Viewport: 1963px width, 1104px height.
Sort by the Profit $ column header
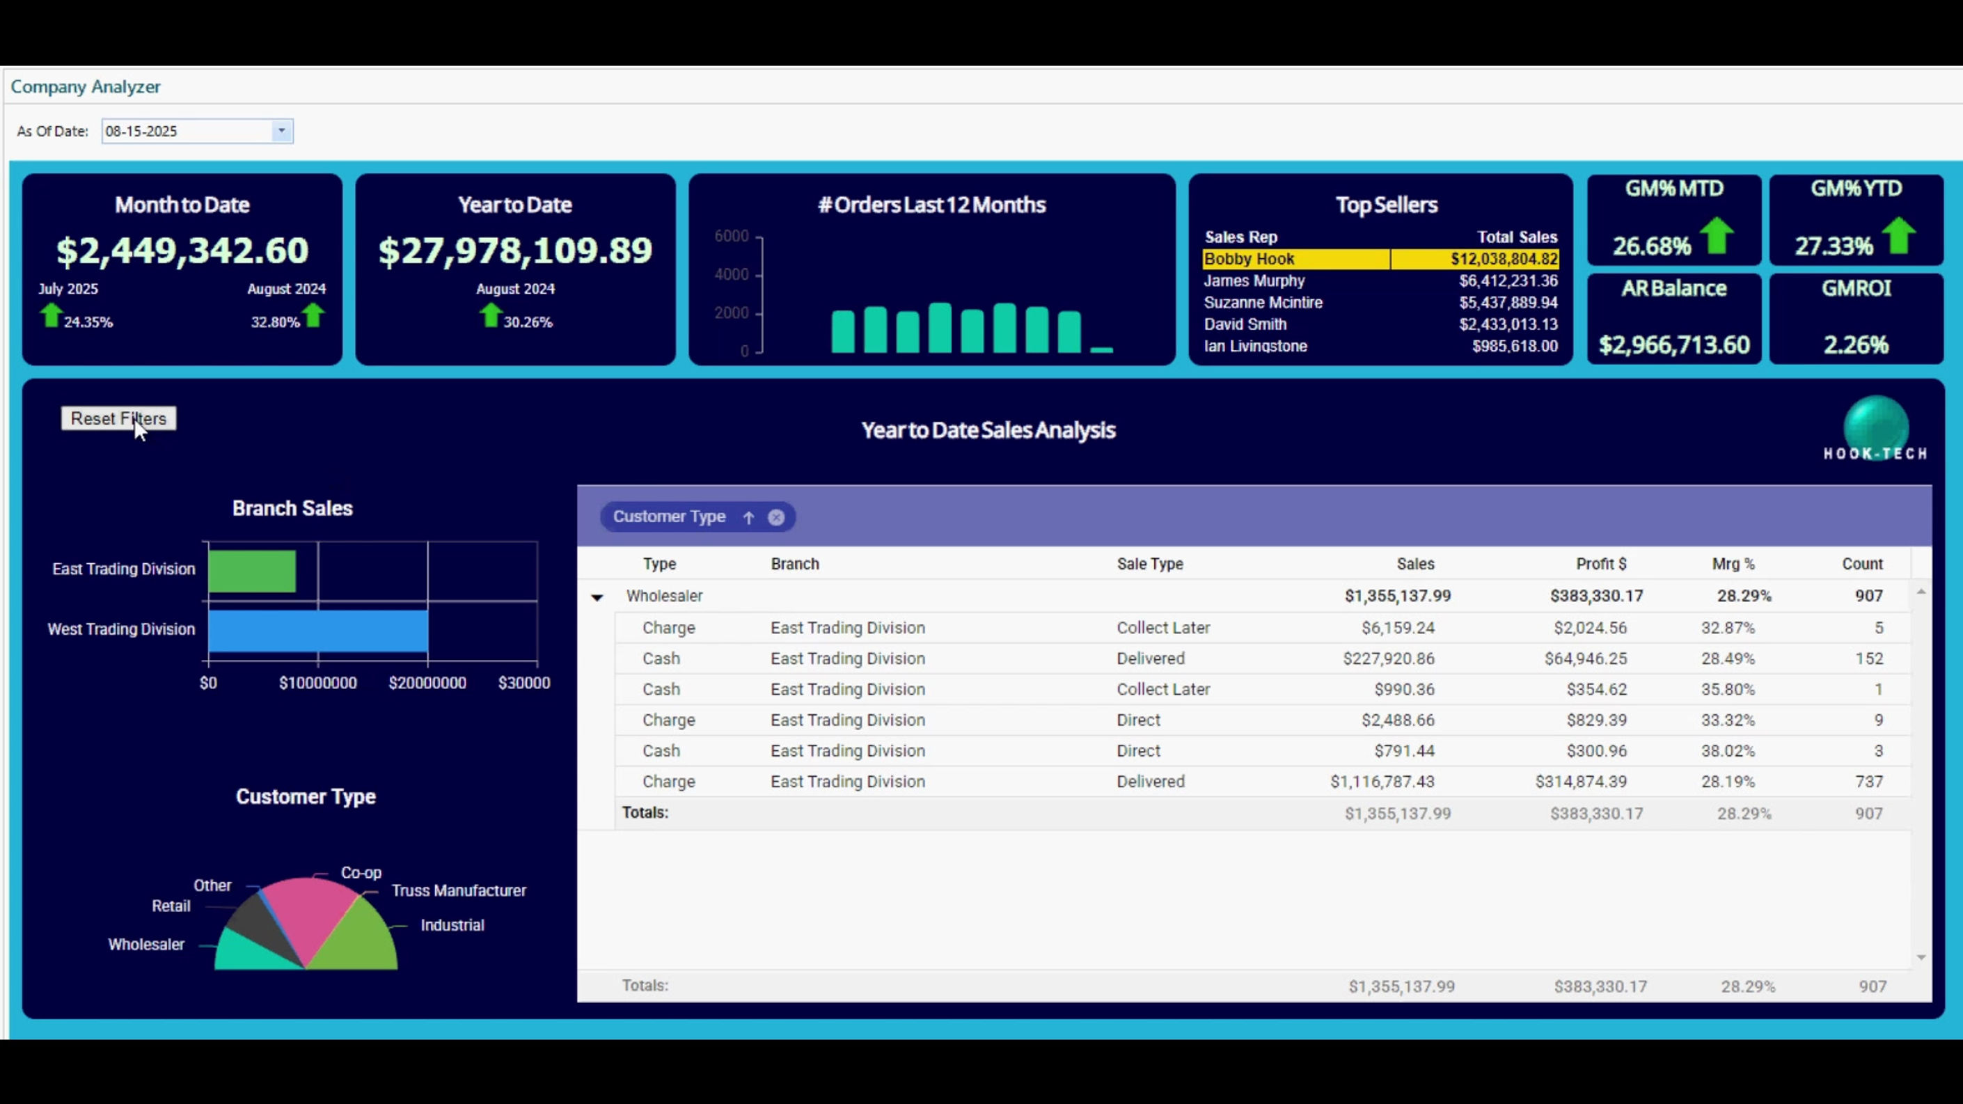pyautogui.click(x=1601, y=564)
